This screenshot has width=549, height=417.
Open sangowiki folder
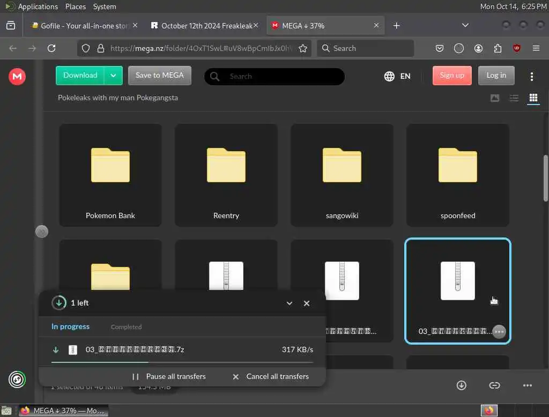coord(342,175)
